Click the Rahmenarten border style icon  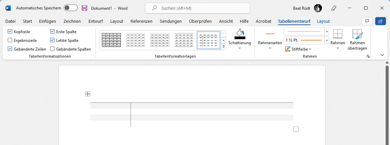270,34
